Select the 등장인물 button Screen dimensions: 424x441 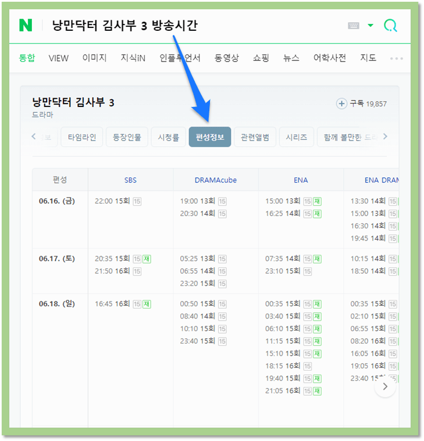coord(127,137)
